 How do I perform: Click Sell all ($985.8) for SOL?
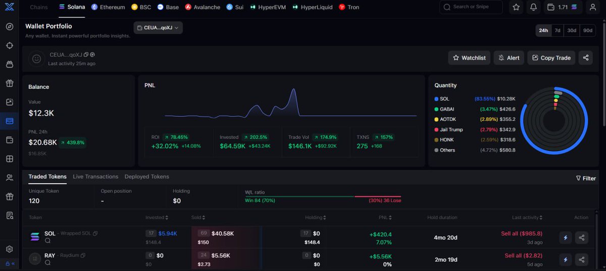[x=521, y=234]
